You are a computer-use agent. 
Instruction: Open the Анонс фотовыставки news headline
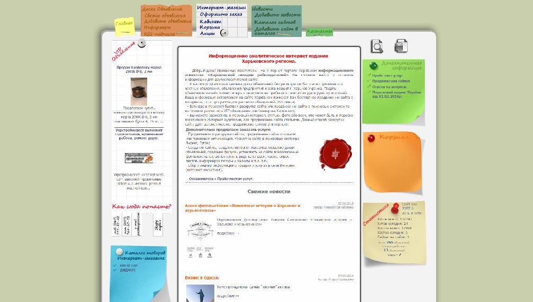[243, 208]
